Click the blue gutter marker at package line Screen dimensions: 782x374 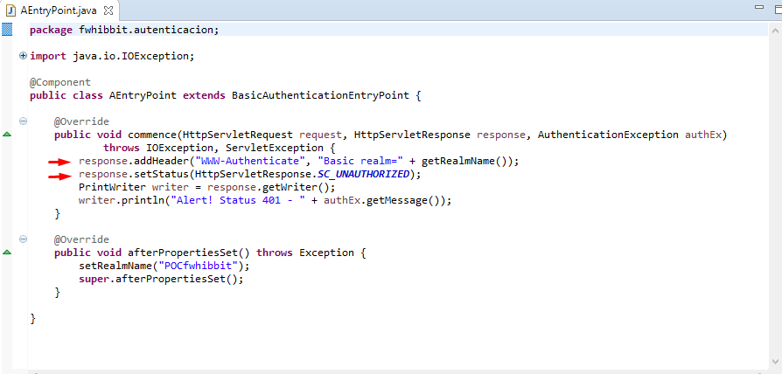tap(7, 30)
